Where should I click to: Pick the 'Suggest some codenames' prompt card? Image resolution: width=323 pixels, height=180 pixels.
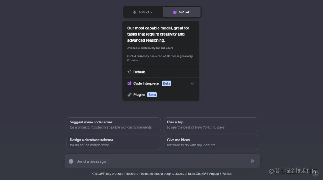pos(114,125)
